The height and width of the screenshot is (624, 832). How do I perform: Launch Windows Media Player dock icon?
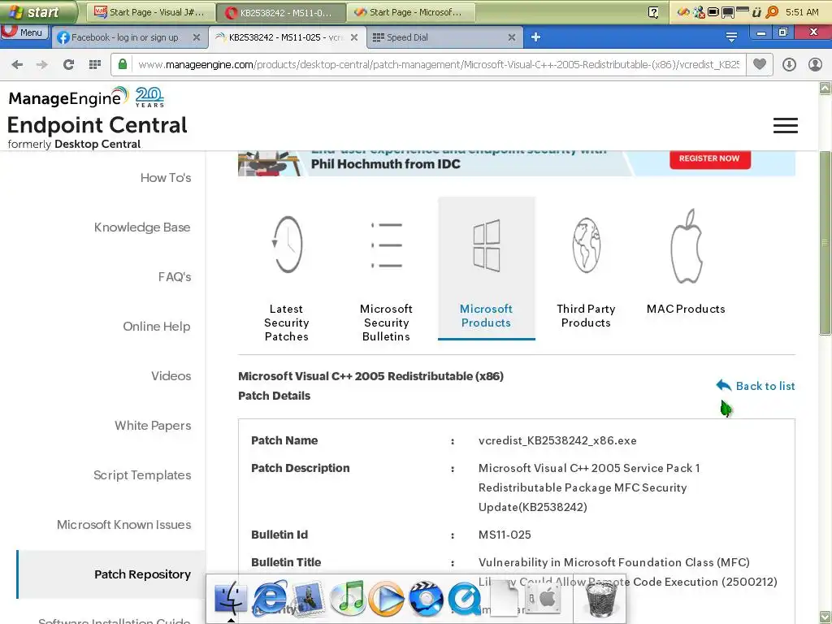pos(386,599)
